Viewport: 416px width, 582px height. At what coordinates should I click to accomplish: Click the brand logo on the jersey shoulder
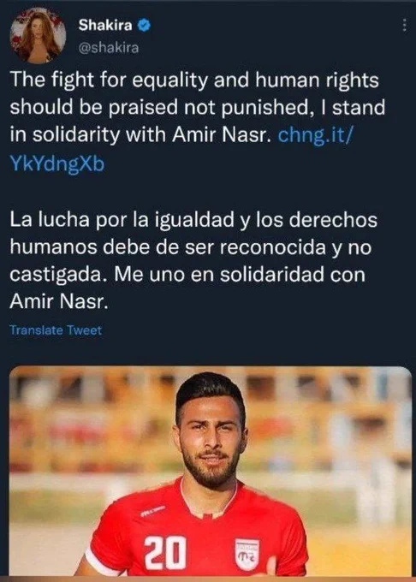tap(152, 512)
